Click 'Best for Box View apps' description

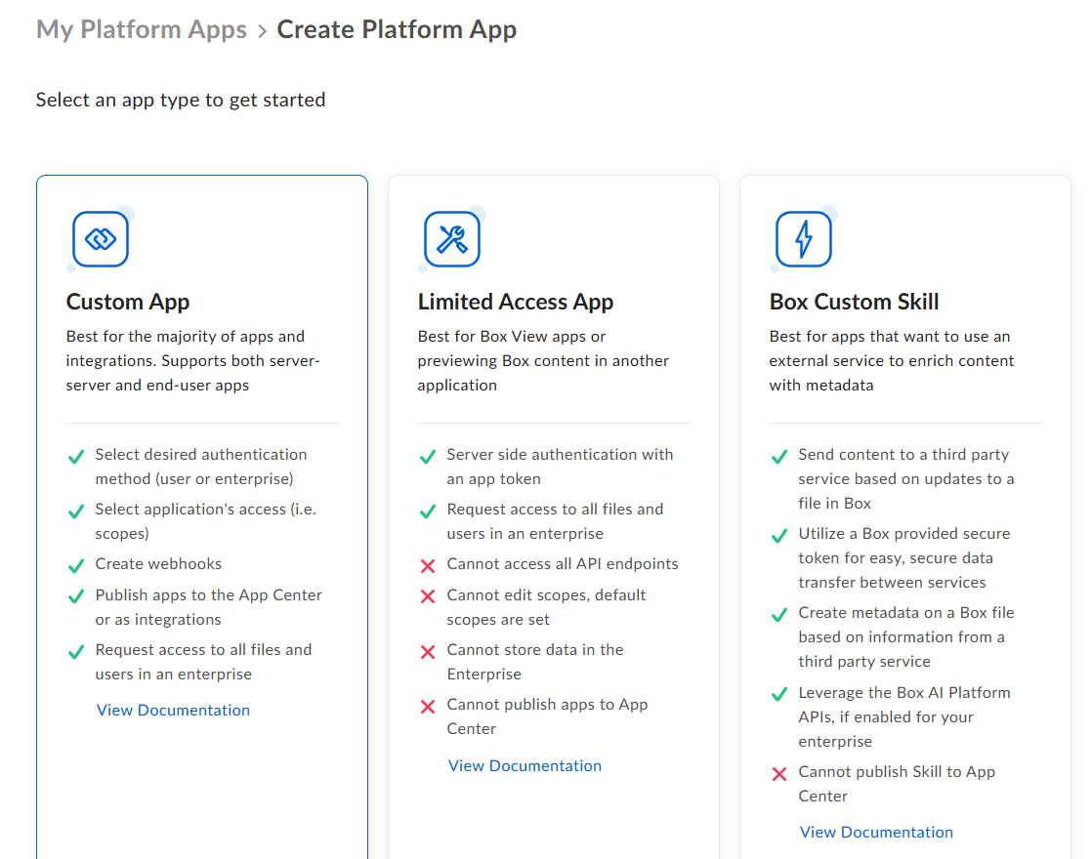(543, 360)
